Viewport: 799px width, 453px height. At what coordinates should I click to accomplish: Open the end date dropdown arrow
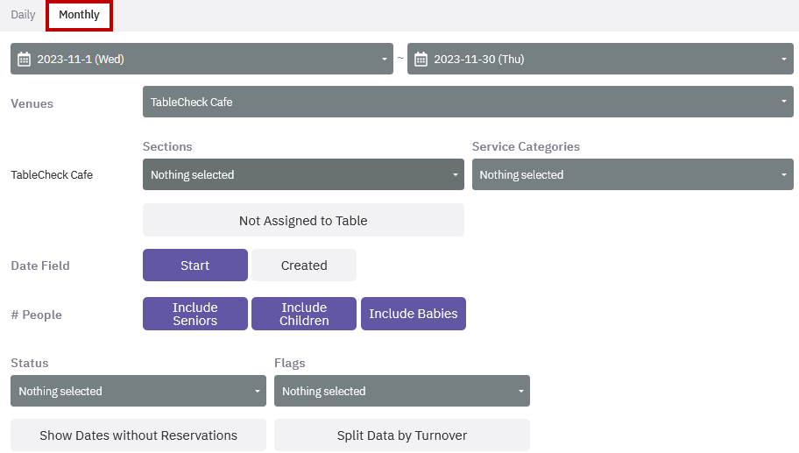click(784, 59)
